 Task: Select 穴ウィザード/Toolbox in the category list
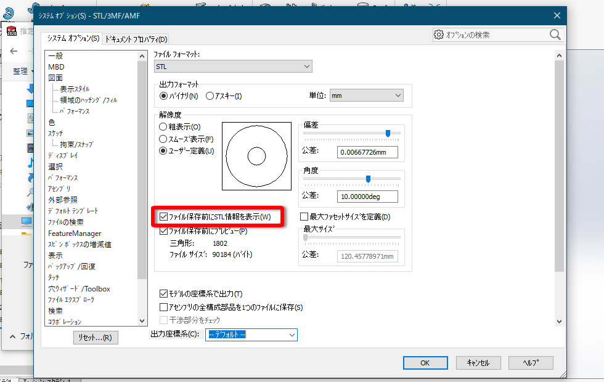80,289
